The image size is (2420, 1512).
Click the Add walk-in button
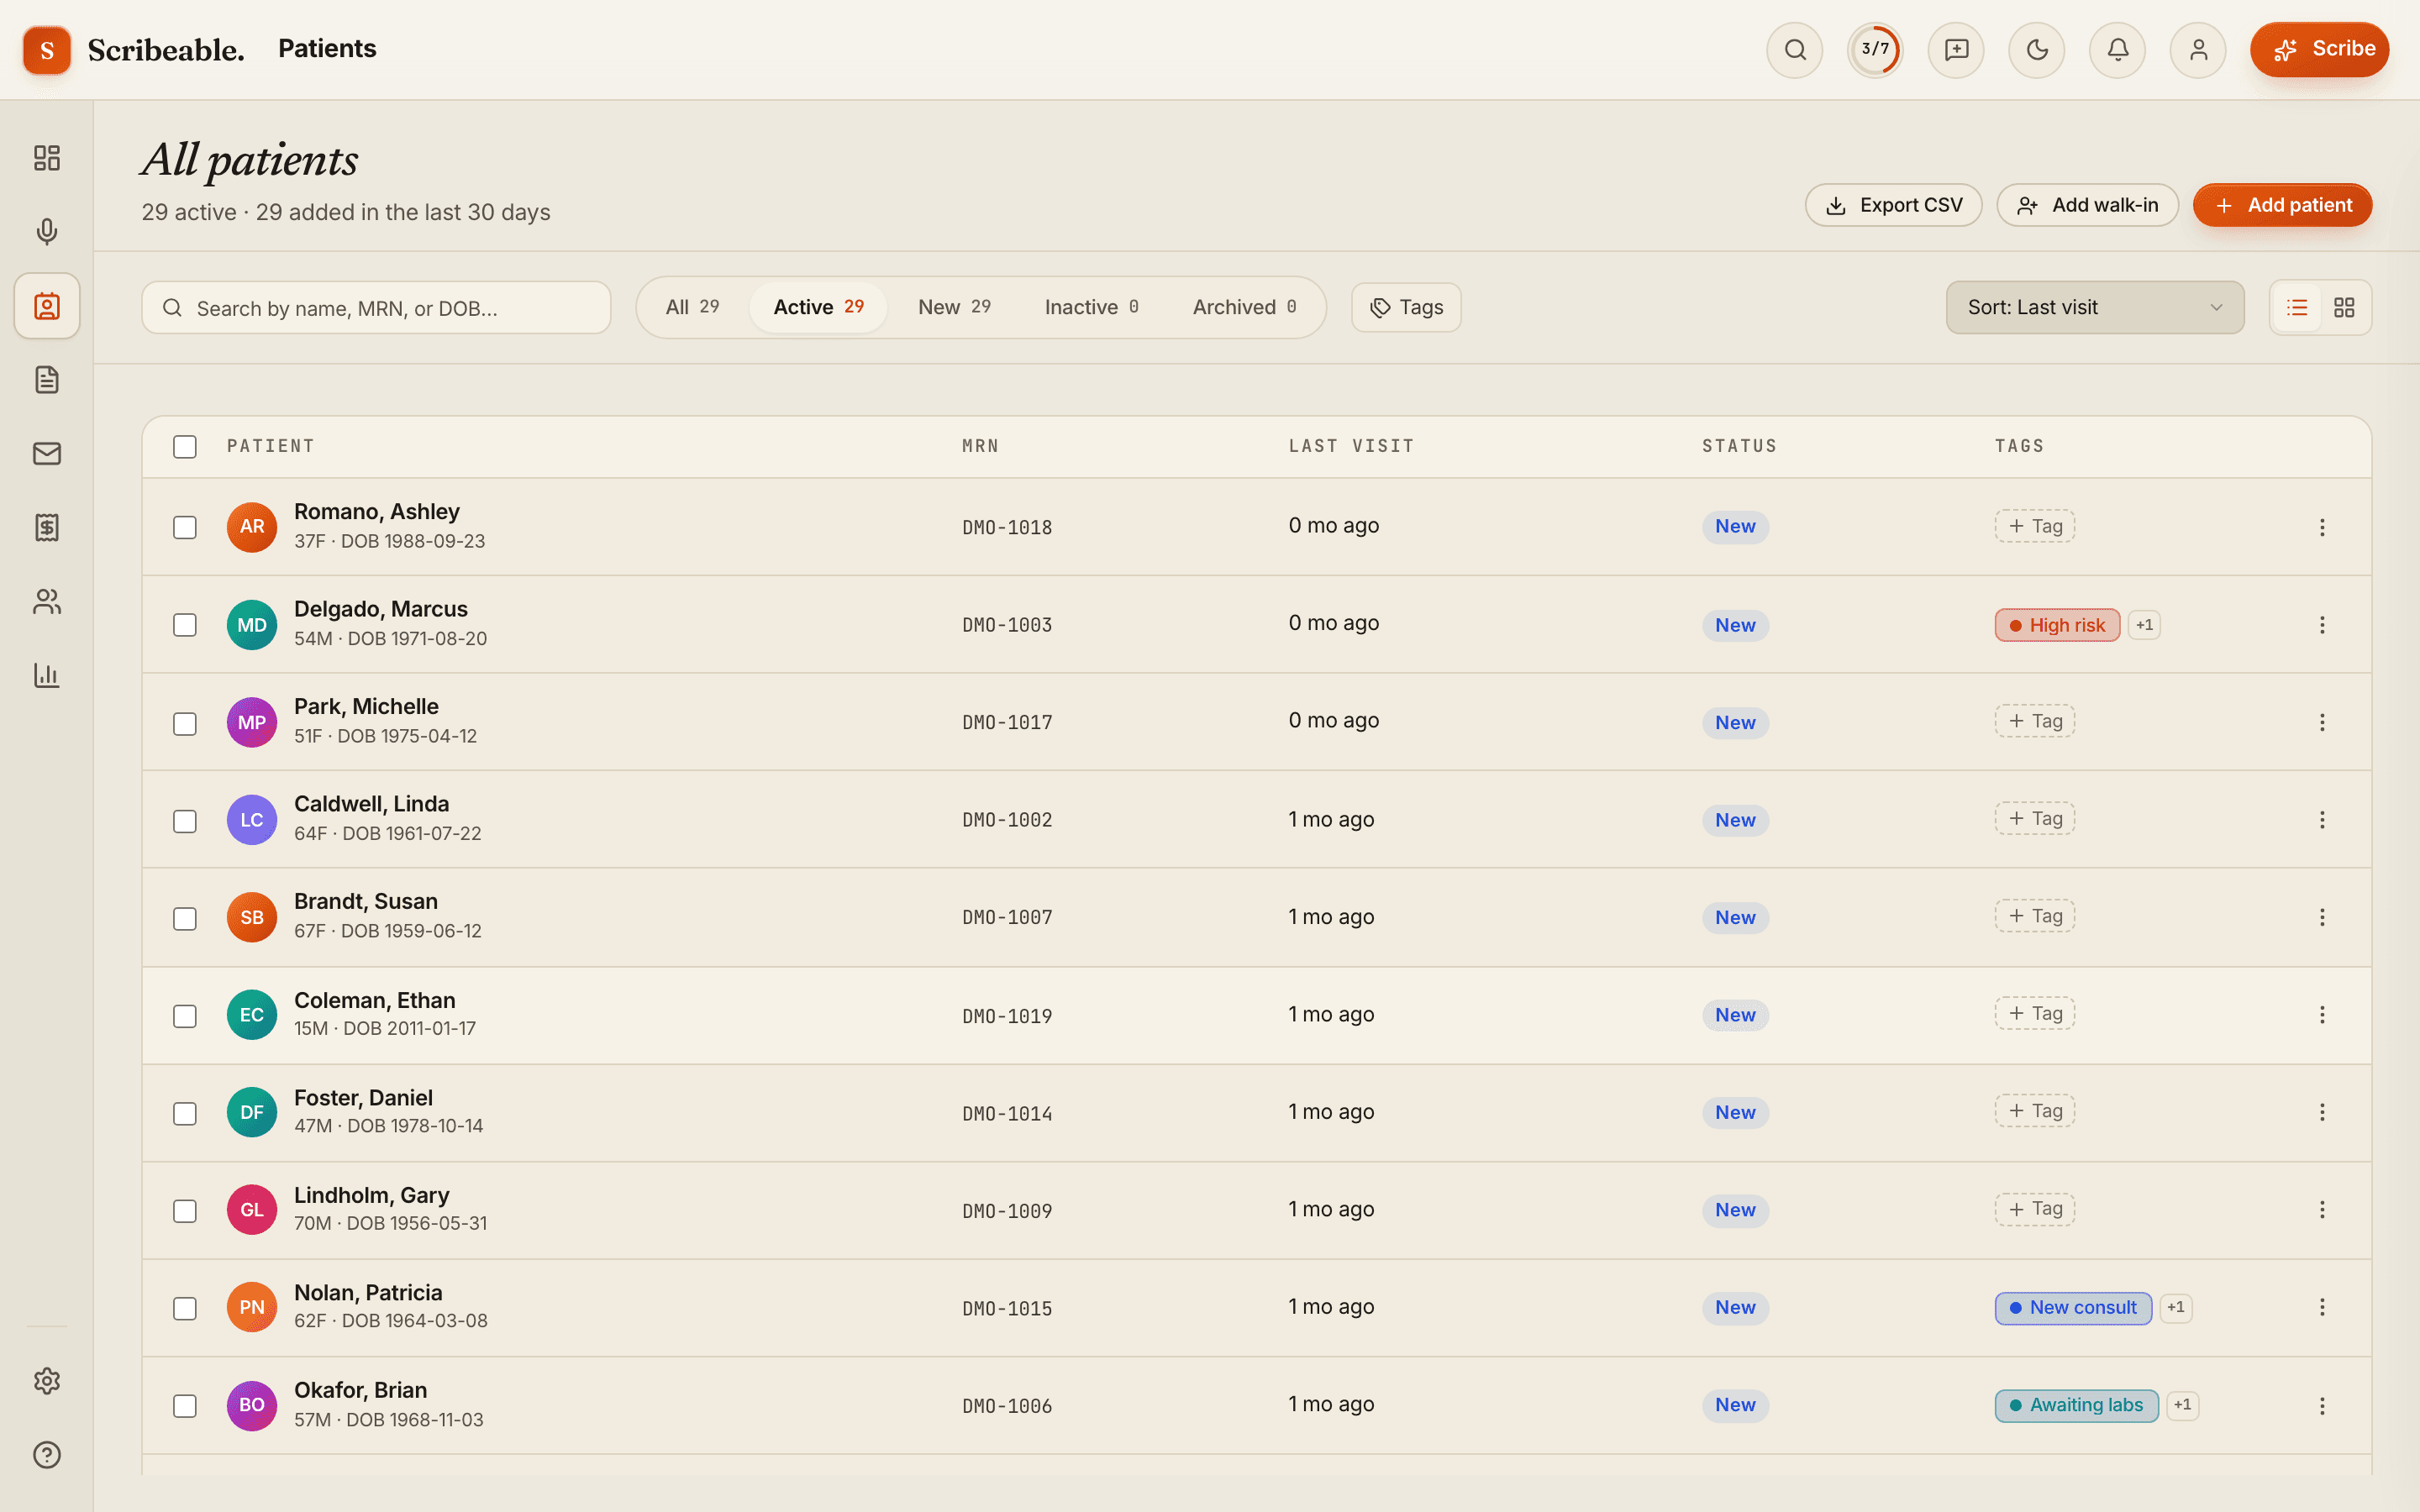point(2087,205)
